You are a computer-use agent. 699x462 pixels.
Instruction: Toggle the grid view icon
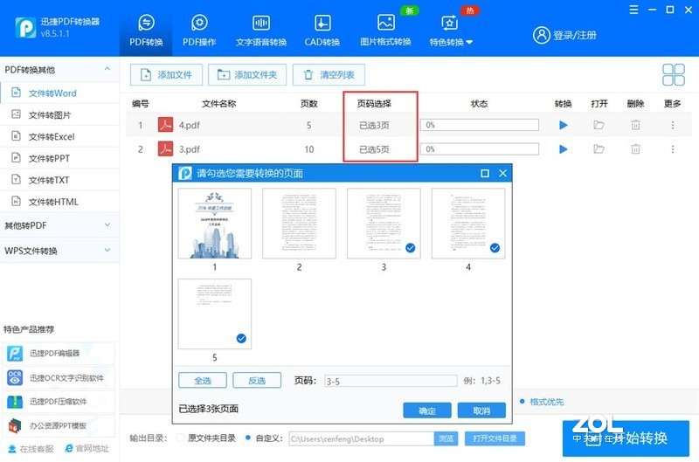click(x=673, y=74)
